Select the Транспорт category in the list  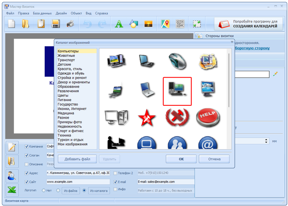(66, 60)
